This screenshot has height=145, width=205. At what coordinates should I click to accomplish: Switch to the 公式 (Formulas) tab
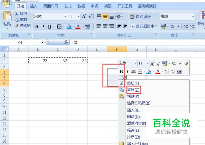[x=68, y=6]
